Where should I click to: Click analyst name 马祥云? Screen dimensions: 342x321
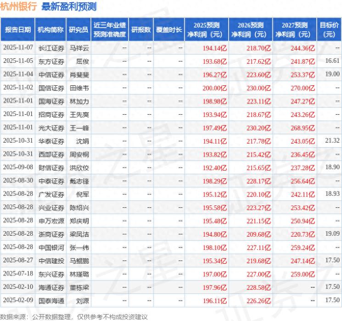pyautogui.click(x=79, y=48)
